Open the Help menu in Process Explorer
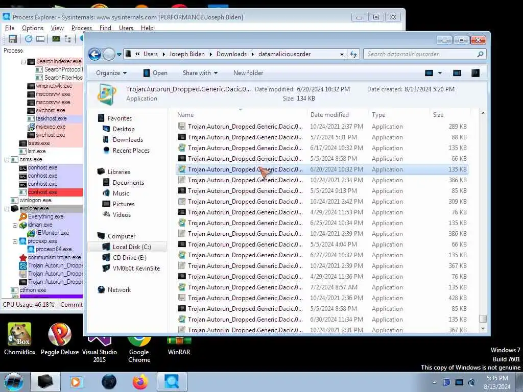This screenshot has width=523, height=392. pos(147,28)
